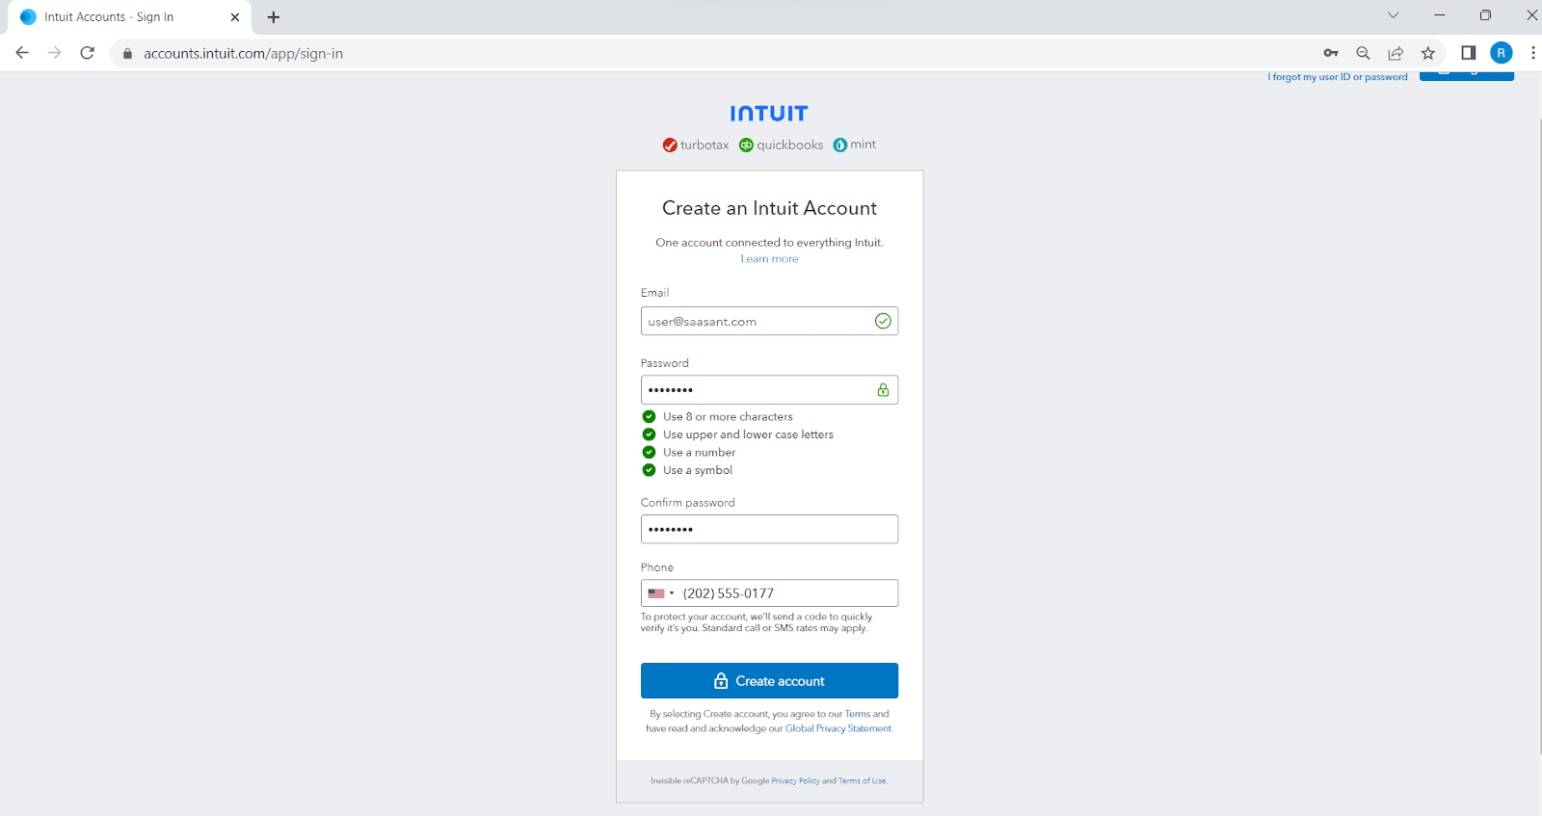Share this page from address bar
This screenshot has width=1542, height=816.
pos(1396,53)
